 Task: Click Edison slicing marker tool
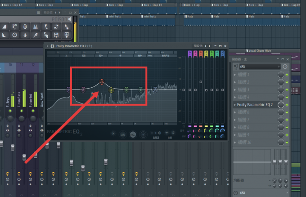click(x=46, y=35)
